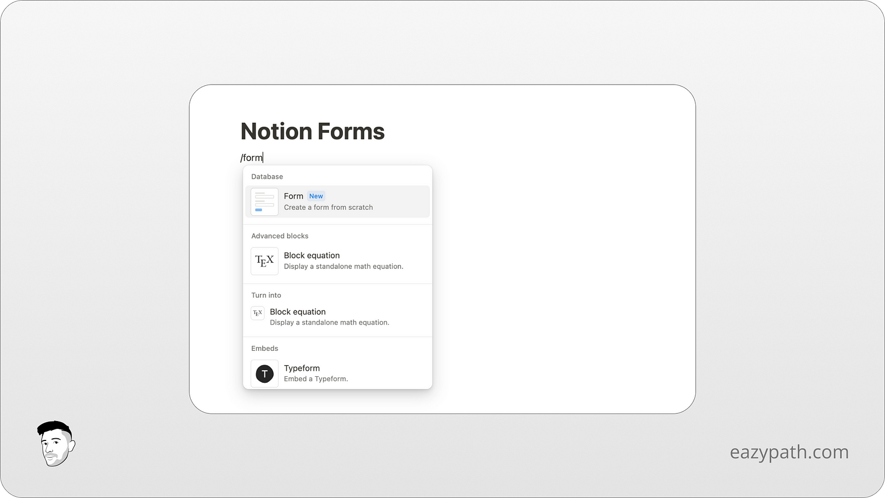885x498 pixels.
Task: Select the Typeform embed option
Action: [x=337, y=373]
